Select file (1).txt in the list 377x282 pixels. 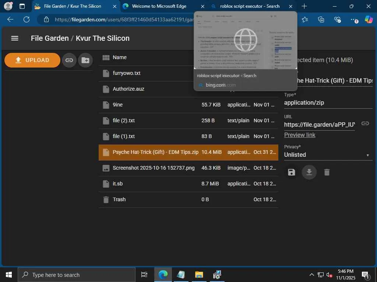(x=188, y=136)
